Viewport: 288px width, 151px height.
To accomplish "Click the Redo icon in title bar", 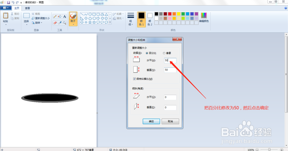I will pos(17,3).
